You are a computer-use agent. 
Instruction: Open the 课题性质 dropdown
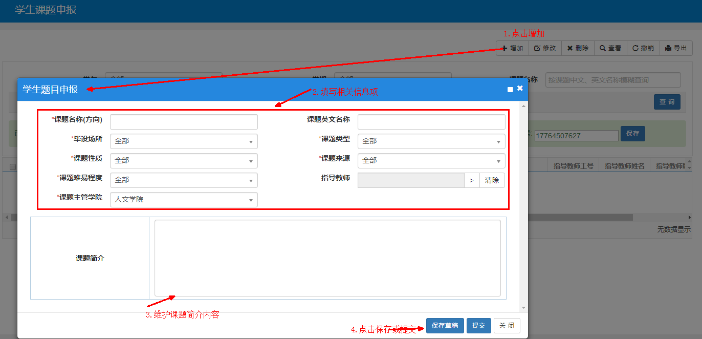(184, 161)
